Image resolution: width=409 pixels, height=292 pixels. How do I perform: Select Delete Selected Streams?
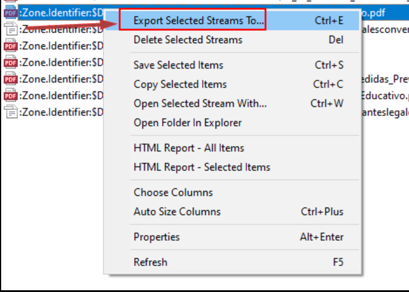pos(188,40)
